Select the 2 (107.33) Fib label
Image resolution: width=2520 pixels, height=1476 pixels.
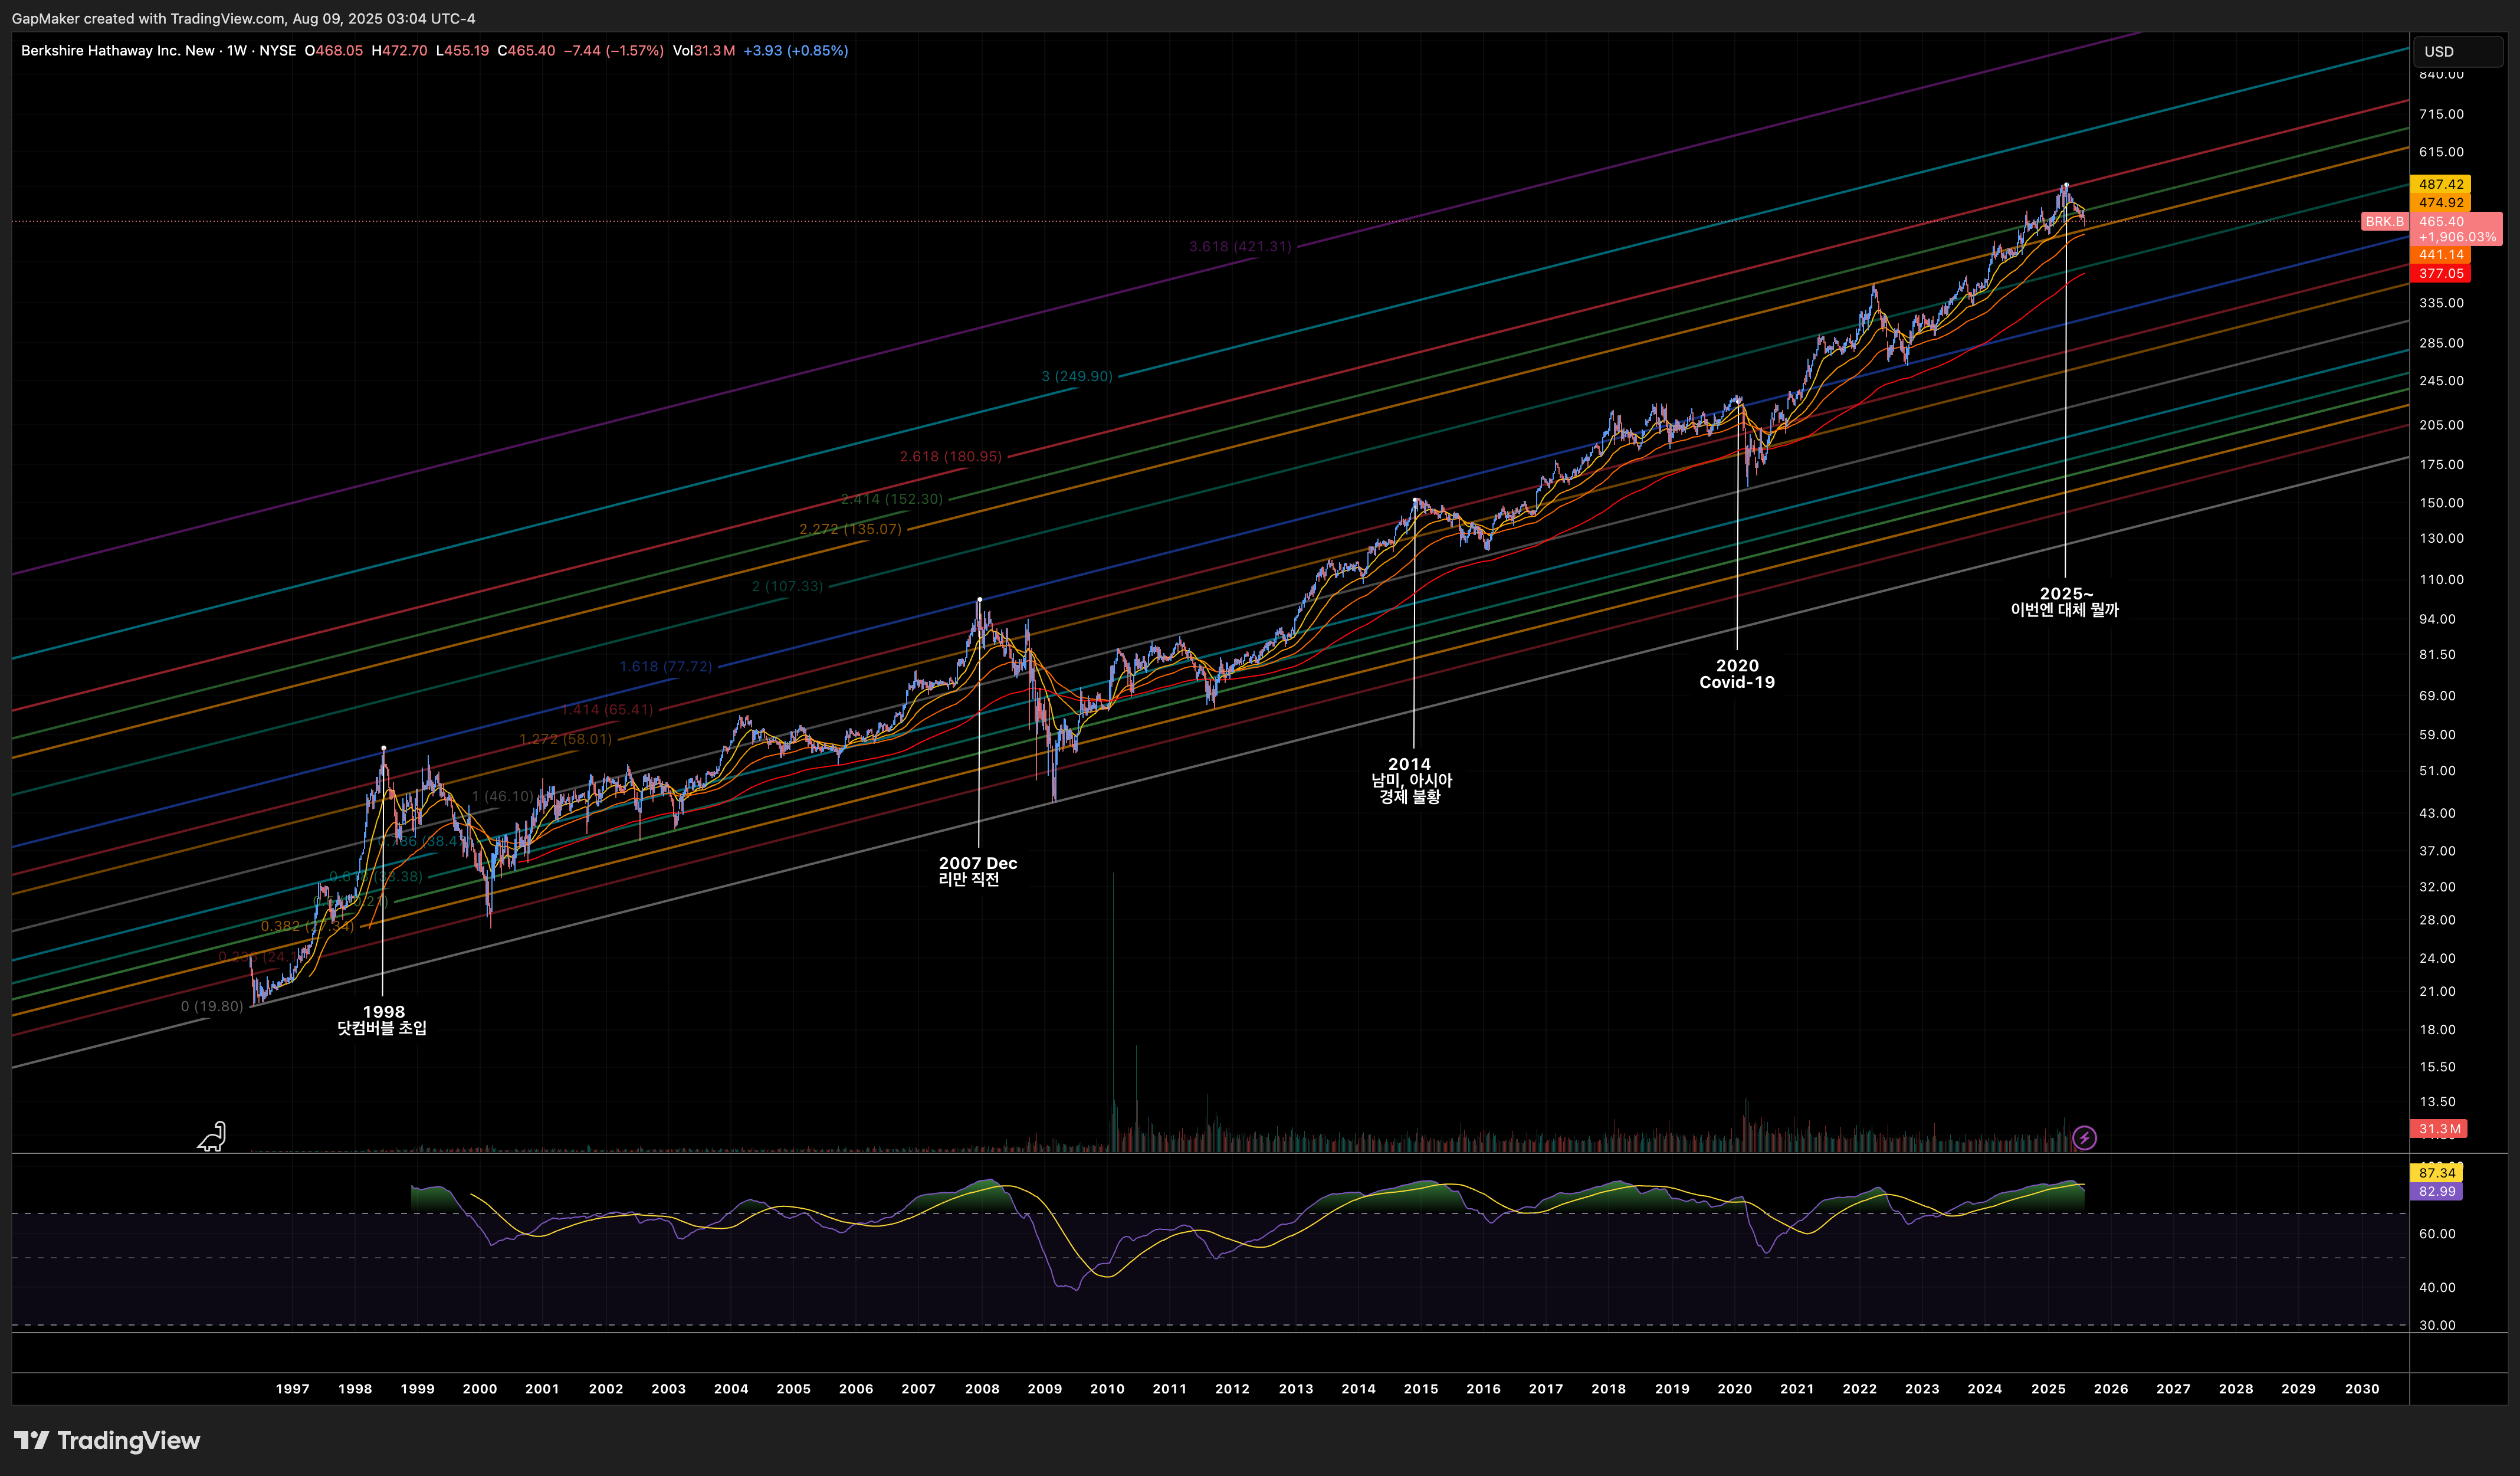pyautogui.click(x=787, y=586)
